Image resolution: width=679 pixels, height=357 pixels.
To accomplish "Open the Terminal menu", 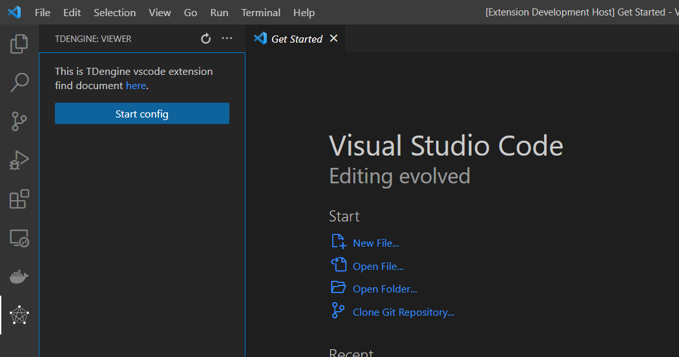I will click(261, 12).
